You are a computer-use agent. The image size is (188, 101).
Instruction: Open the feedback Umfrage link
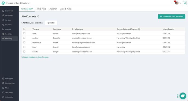[35, 57]
